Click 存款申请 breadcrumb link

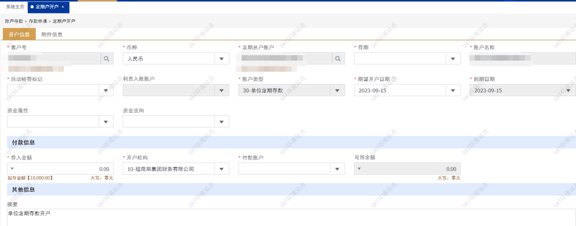tap(38, 21)
